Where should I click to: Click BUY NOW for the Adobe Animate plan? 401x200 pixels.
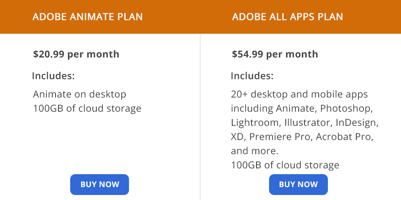[99, 185]
